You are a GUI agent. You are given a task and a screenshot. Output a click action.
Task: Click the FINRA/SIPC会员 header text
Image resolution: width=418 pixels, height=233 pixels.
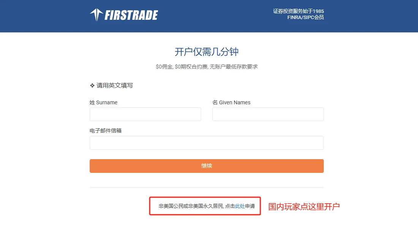[x=306, y=18]
